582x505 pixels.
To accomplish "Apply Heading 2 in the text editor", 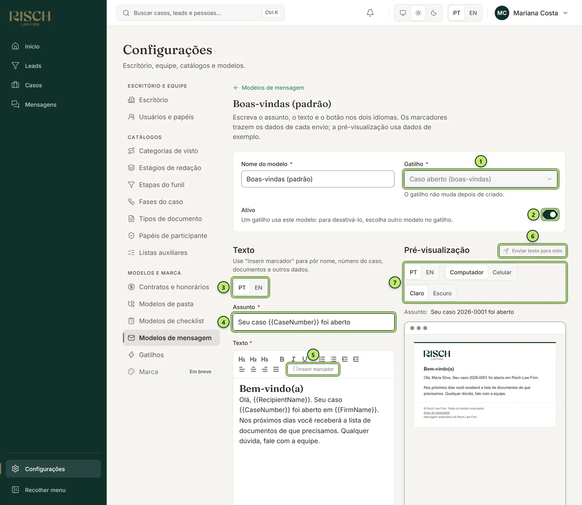I will click(x=253, y=359).
